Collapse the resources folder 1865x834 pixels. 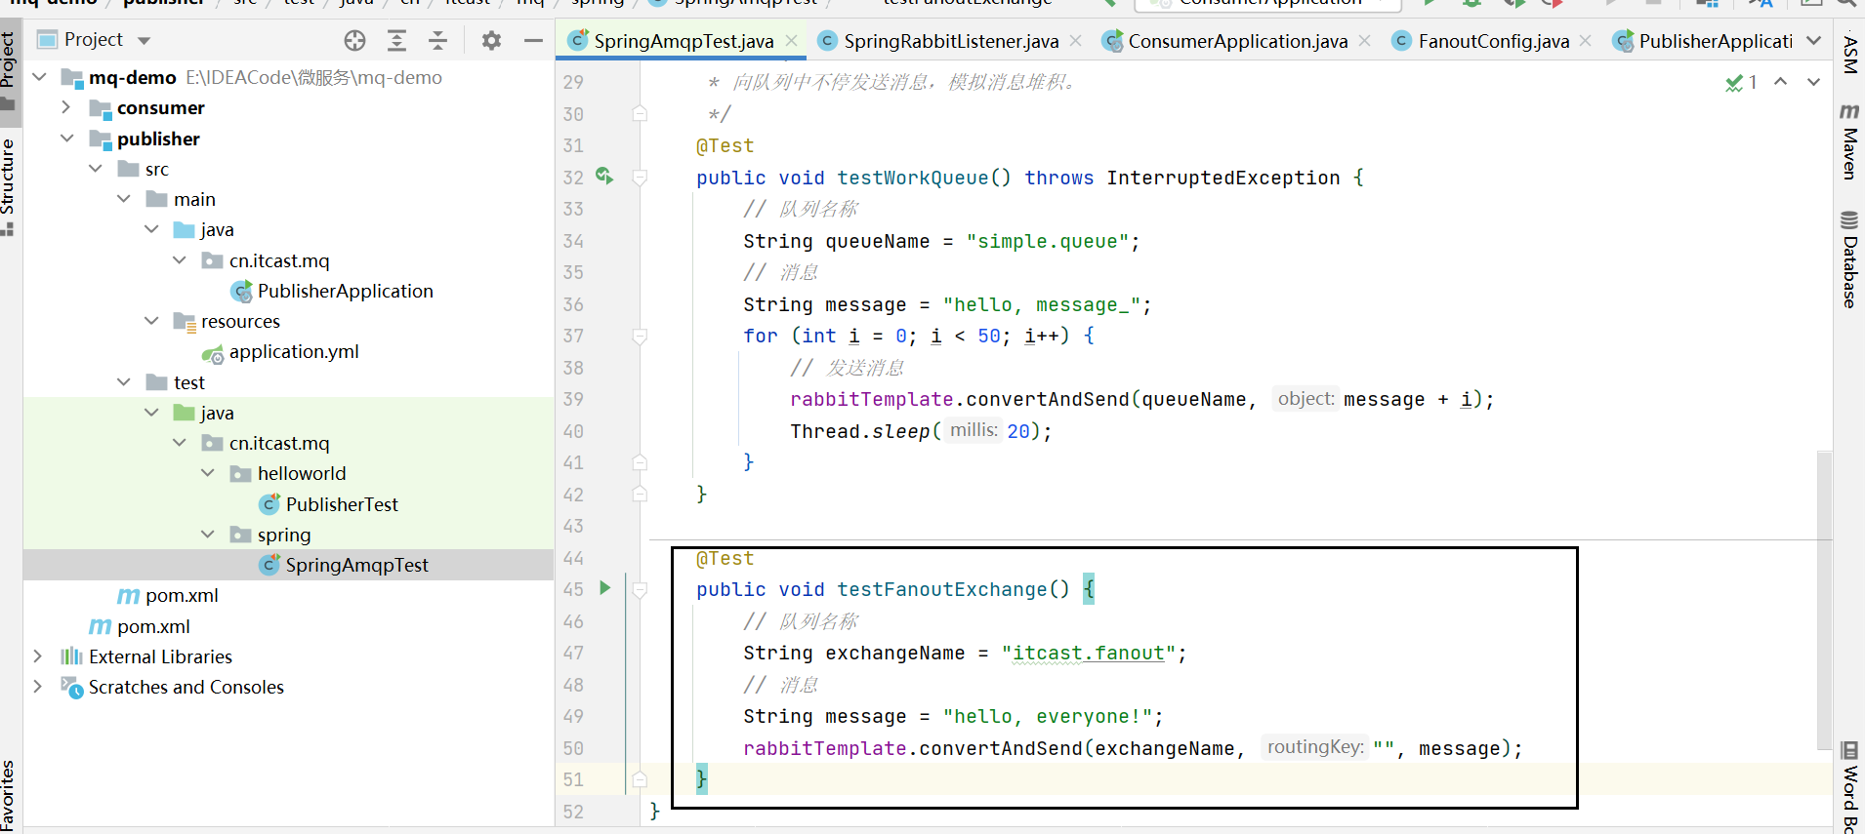[x=152, y=321]
